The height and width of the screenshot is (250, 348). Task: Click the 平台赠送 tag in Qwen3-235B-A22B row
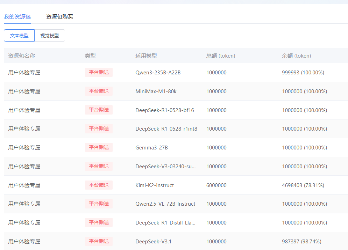tap(99, 72)
